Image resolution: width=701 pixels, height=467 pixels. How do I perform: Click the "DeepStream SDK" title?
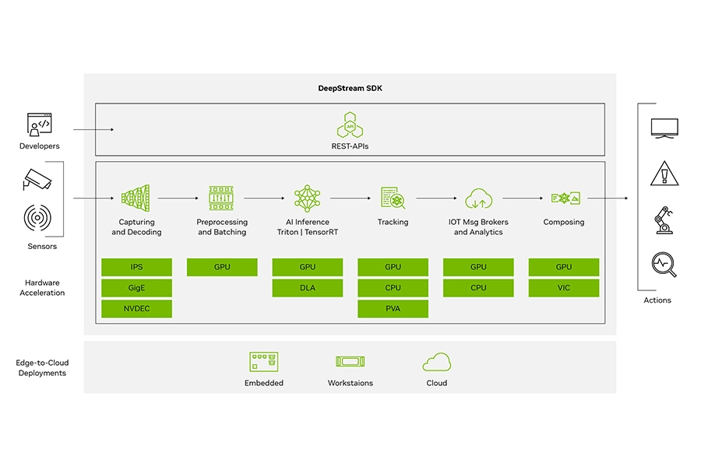(x=350, y=88)
